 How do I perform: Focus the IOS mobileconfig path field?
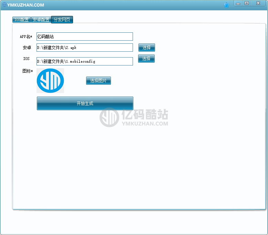85,61
